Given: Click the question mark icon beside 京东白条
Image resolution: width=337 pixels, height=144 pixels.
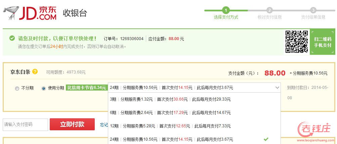Looking at the screenshot, I should 35,71.
